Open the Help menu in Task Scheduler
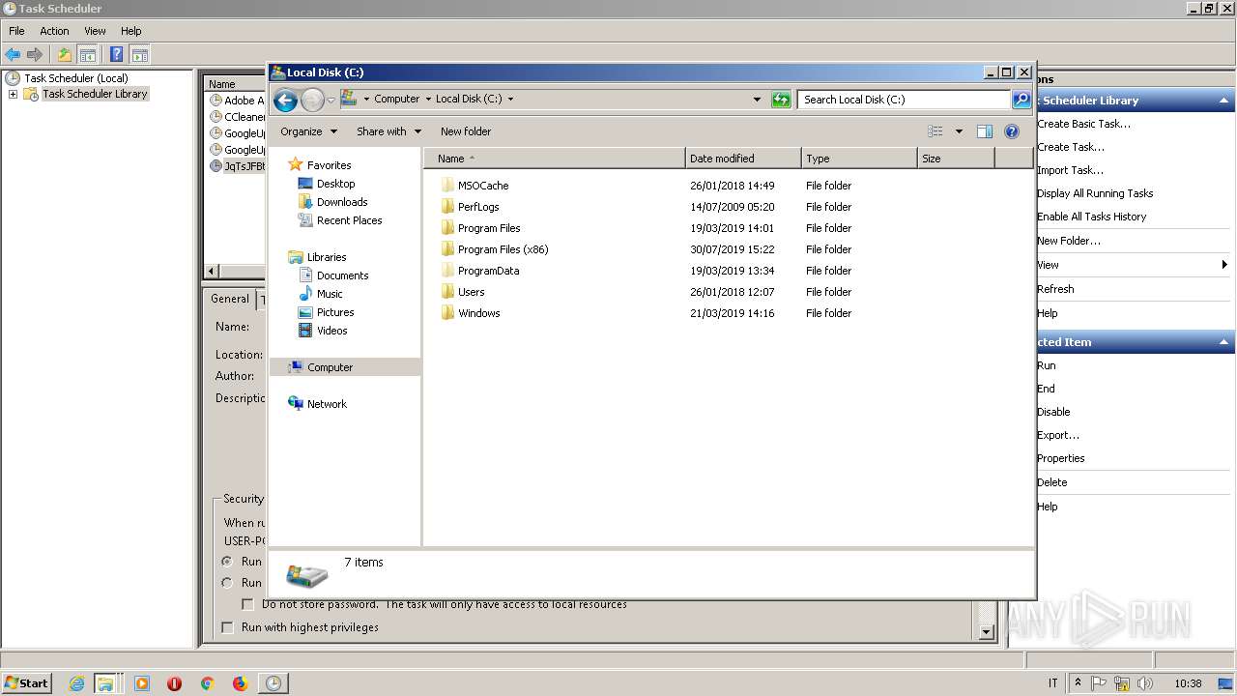 (x=130, y=31)
